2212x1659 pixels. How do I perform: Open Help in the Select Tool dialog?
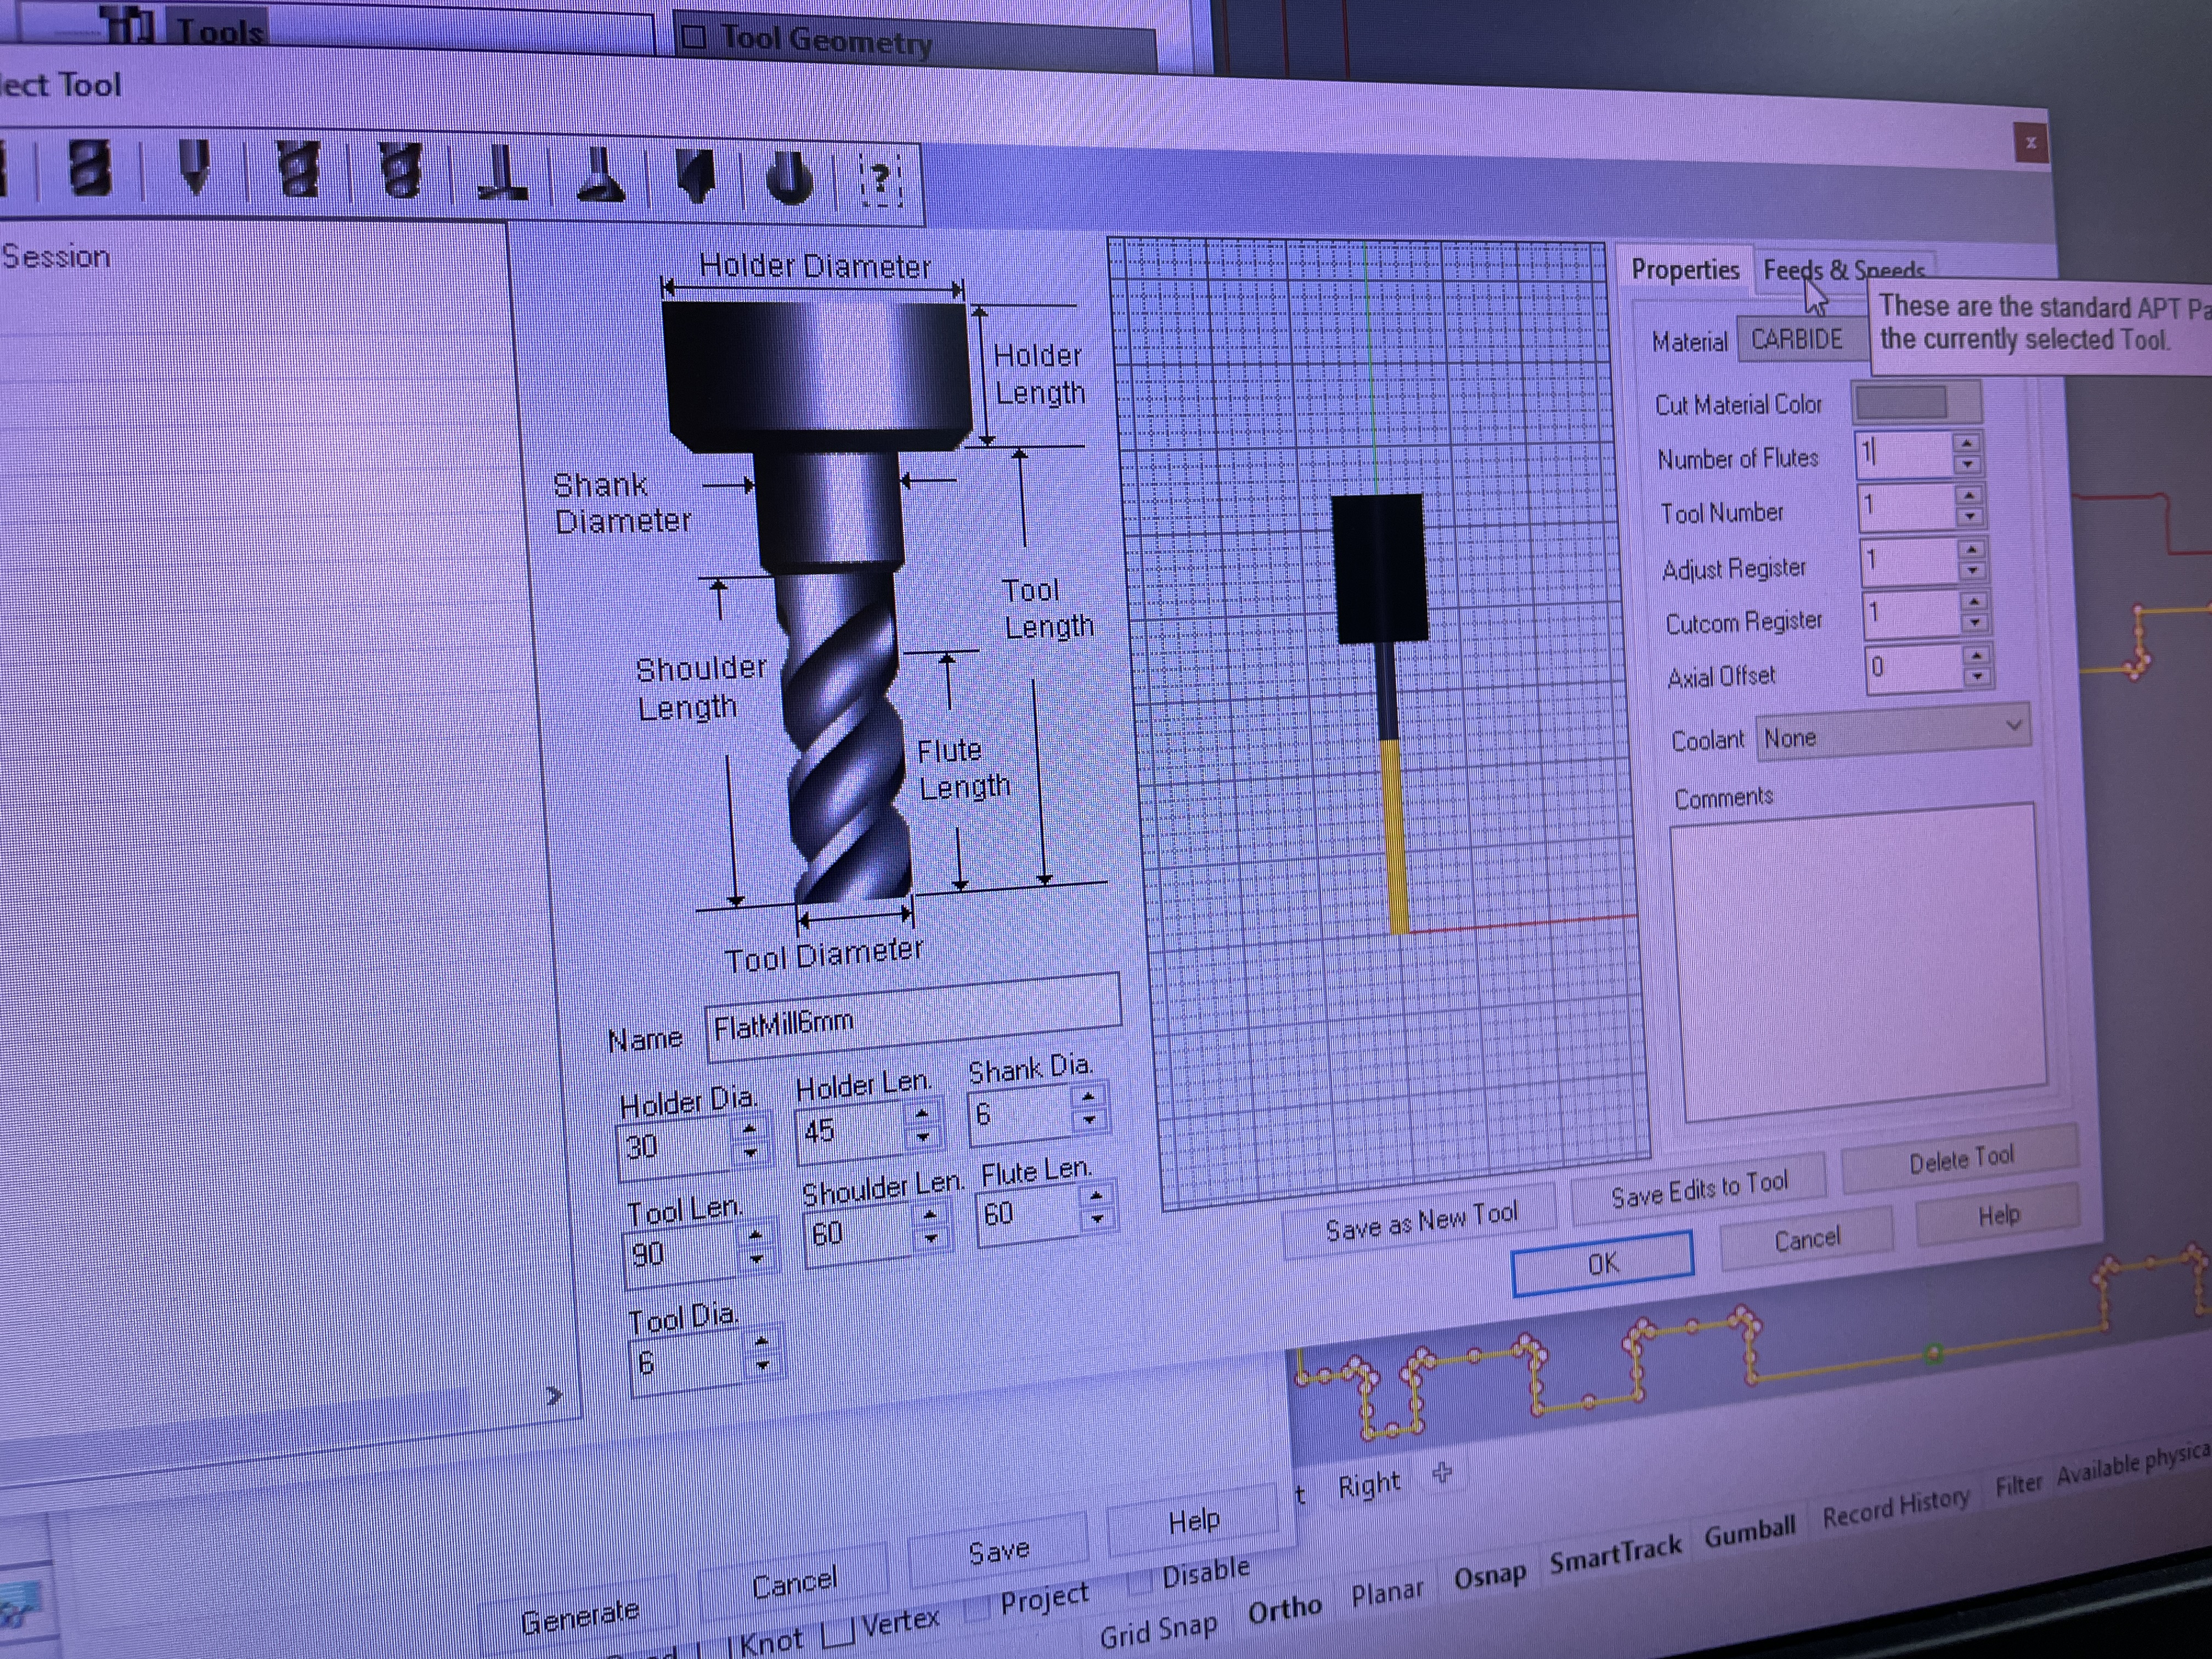click(1998, 1214)
